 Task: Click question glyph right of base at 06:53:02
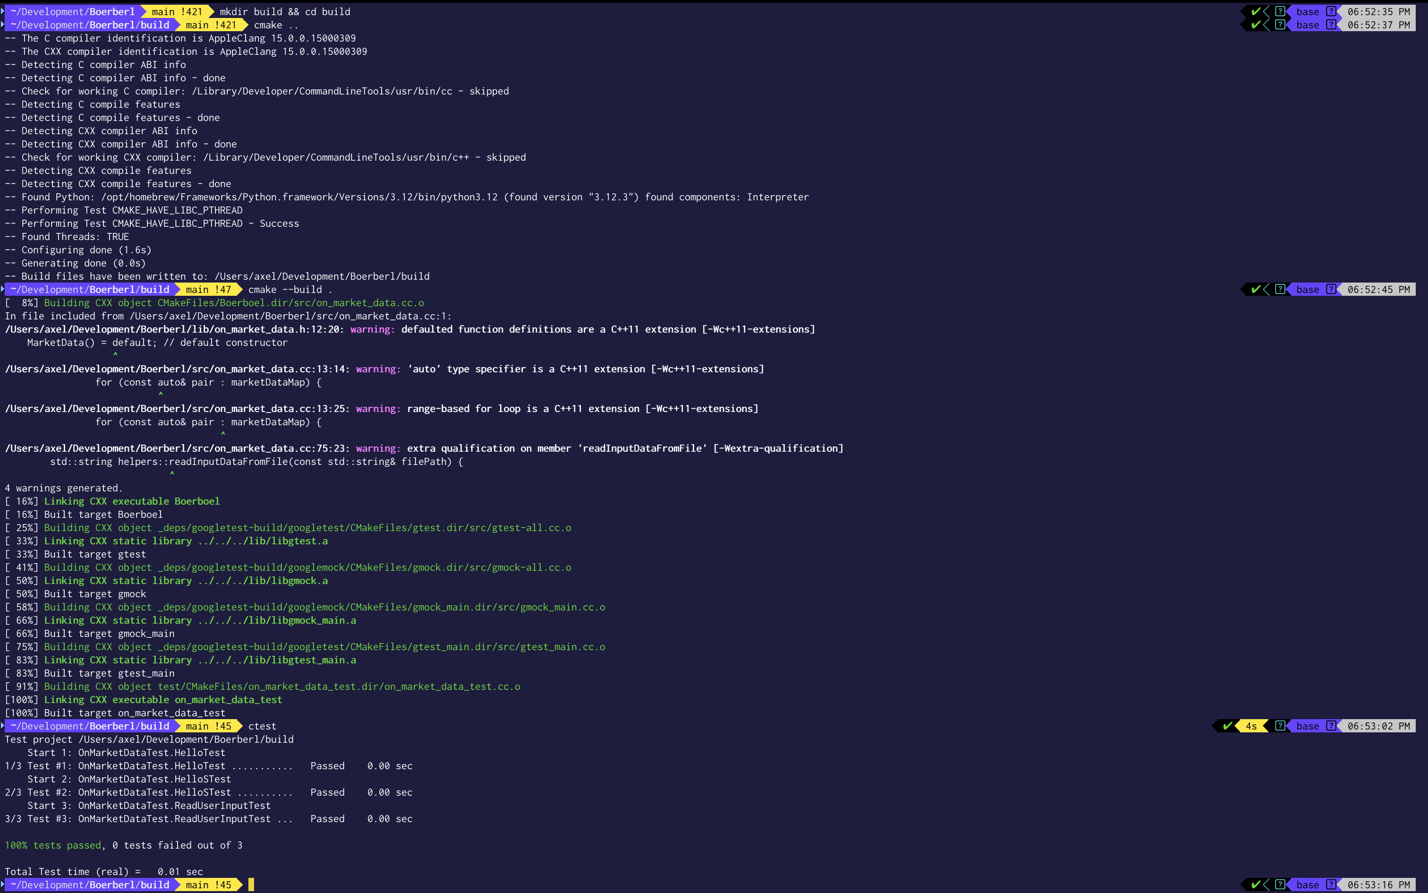click(1331, 726)
